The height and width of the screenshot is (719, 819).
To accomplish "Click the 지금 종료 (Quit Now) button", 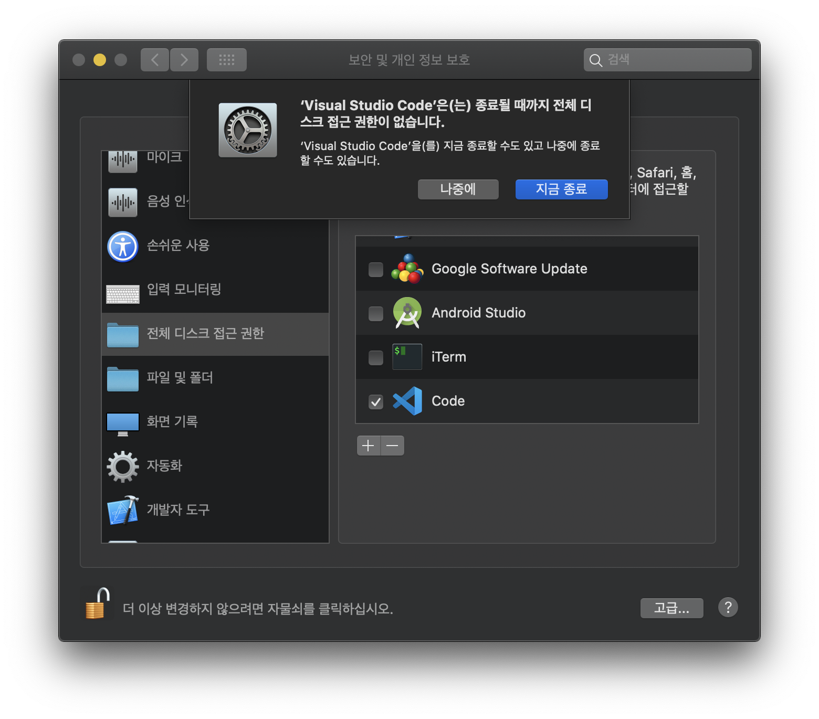I will tap(561, 189).
